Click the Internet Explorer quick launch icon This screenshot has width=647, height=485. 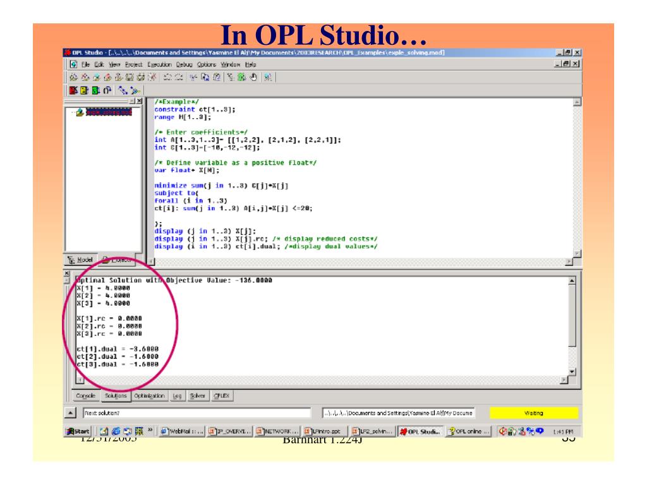[x=116, y=431]
